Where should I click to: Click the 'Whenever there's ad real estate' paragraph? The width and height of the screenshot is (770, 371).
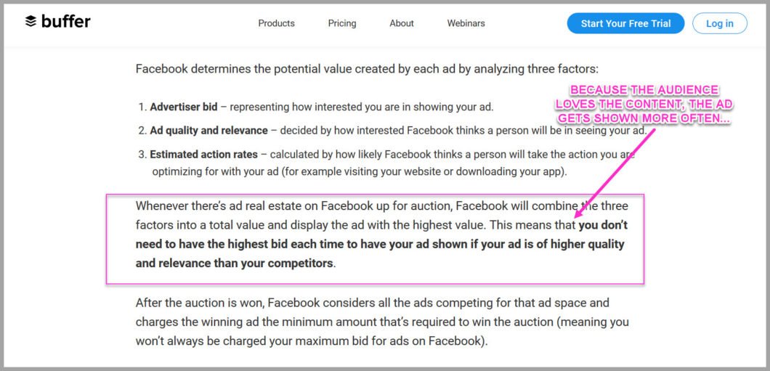(x=381, y=235)
